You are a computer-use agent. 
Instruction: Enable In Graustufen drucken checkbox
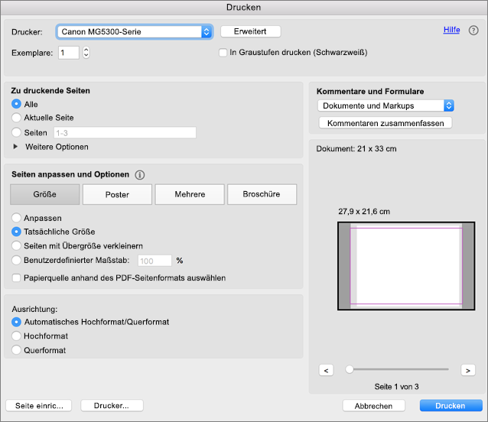[x=223, y=53]
